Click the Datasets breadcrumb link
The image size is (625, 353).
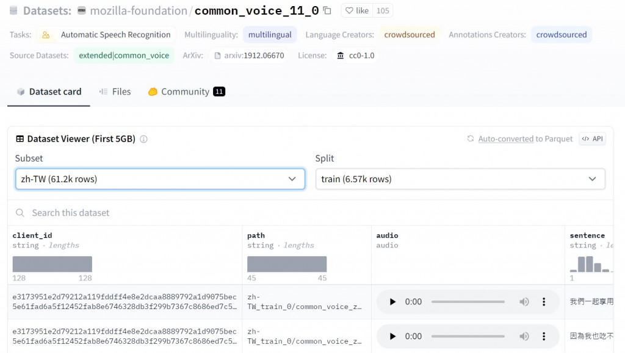(47, 11)
